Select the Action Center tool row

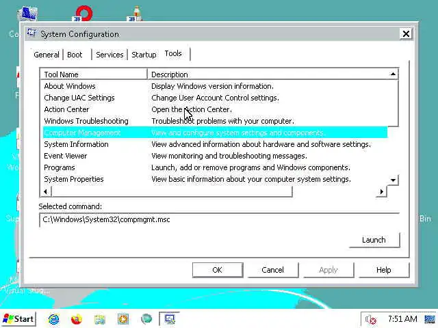(x=215, y=109)
